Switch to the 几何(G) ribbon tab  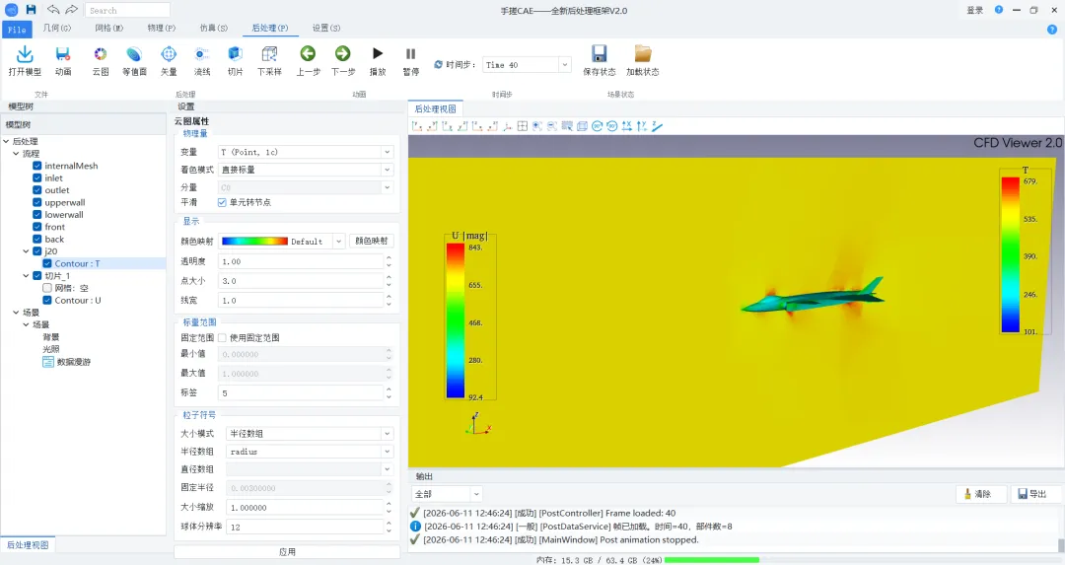(x=57, y=28)
